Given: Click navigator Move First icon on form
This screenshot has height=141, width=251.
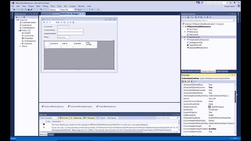Looking at the screenshot, I should coord(44,22).
